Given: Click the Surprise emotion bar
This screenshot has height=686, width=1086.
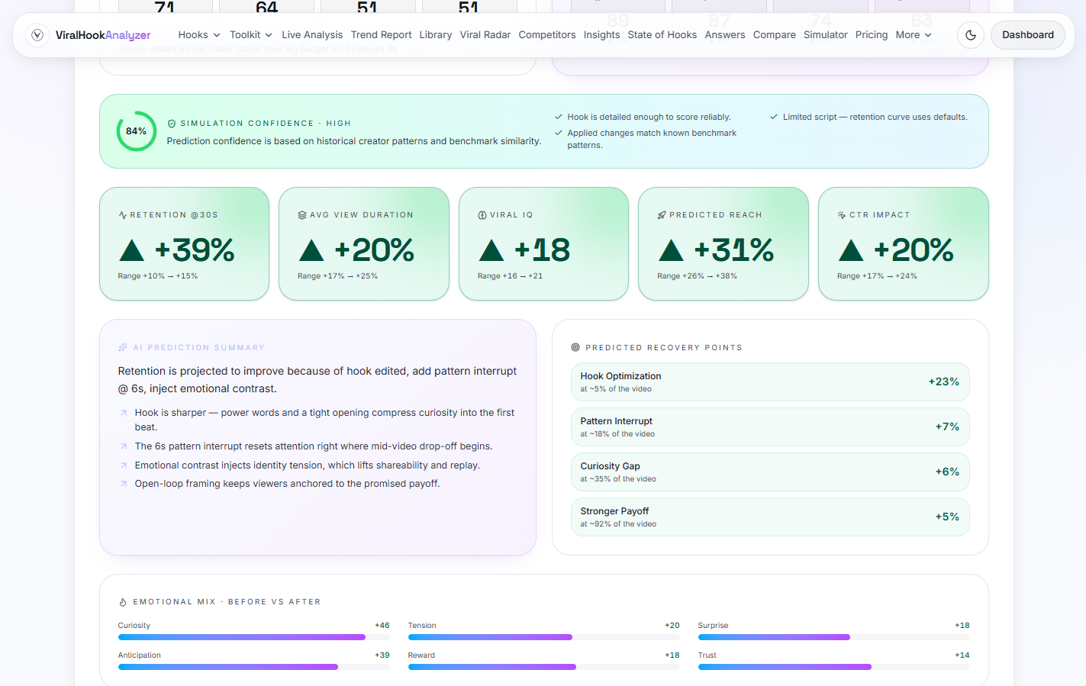Looking at the screenshot, I should pos(833,637).
